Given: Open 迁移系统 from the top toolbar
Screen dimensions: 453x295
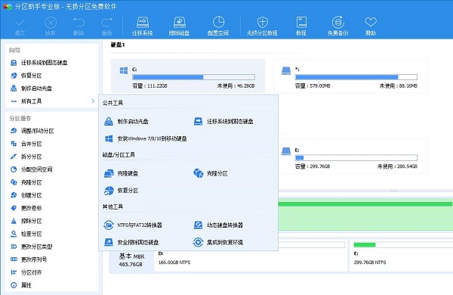Looking at the screenshot, I should [x=143, y=26].
